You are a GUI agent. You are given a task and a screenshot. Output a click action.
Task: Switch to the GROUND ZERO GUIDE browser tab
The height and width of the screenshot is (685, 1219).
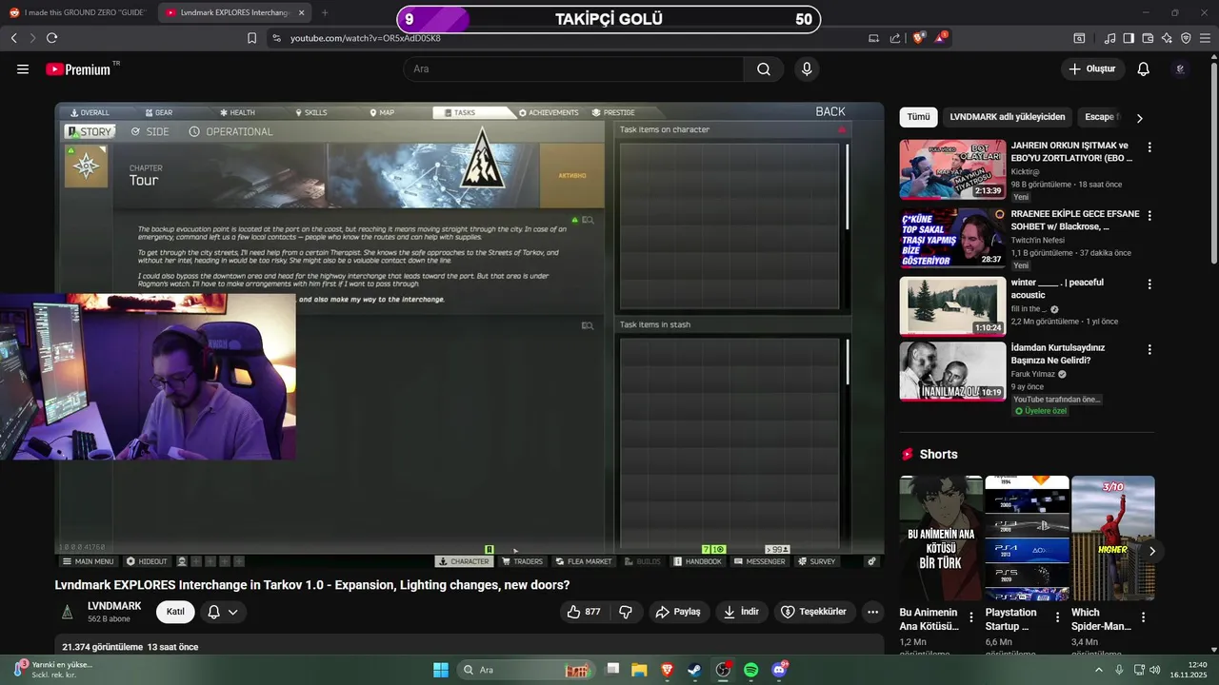pos(76,13)
